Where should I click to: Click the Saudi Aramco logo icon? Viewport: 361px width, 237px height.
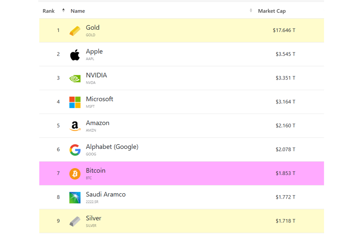click(x=75, y=198)
